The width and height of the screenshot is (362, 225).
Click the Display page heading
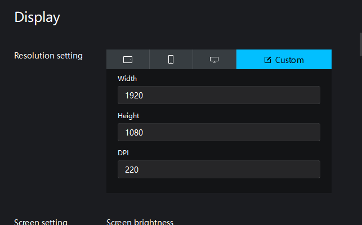(x=37, y=17)
